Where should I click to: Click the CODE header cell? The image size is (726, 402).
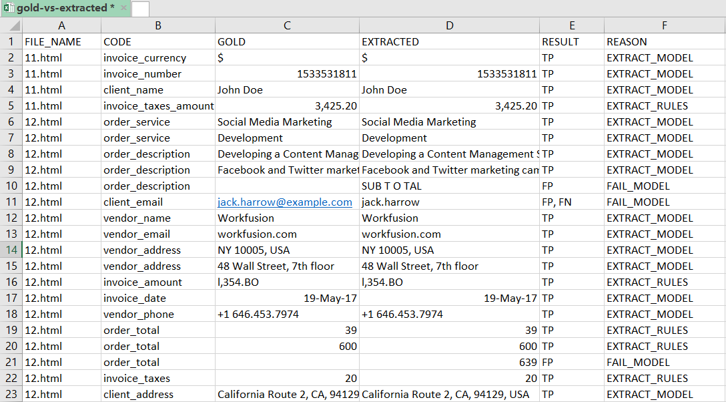tap(158, 41)
